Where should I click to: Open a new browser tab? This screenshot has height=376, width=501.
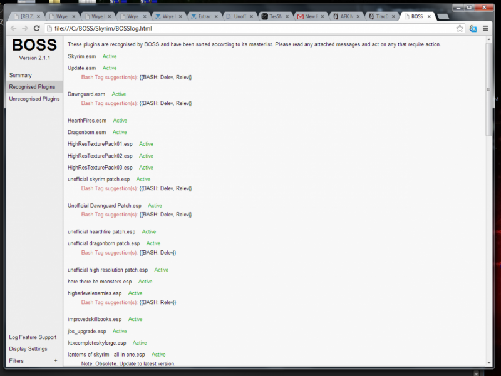(443, 17)
